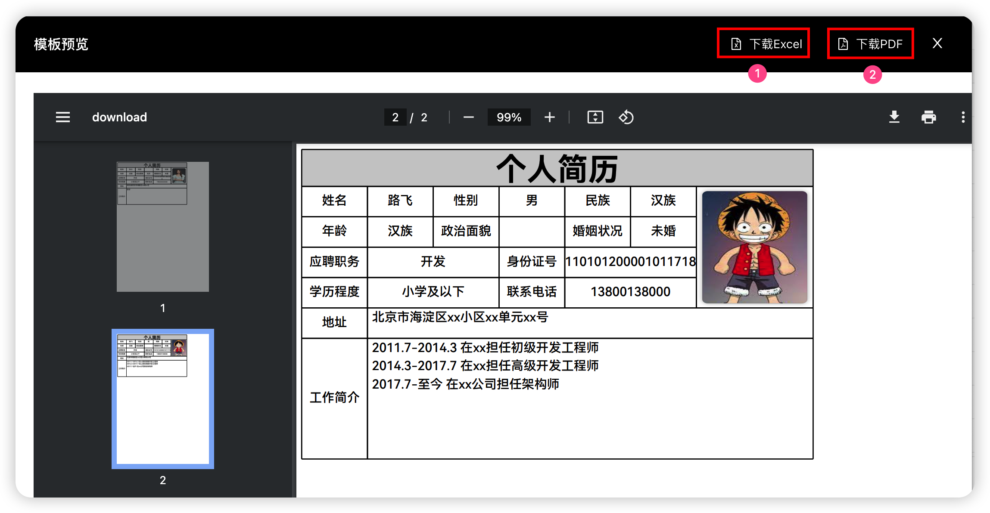Open the PDF viewer more actions menu
This screenshot has height=513, width=990.
point(963,117)
